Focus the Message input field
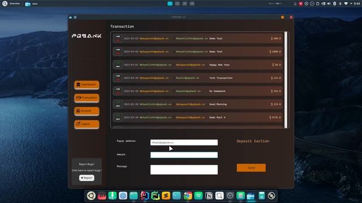This screenshot has height=203, width=362. [184, 170]
